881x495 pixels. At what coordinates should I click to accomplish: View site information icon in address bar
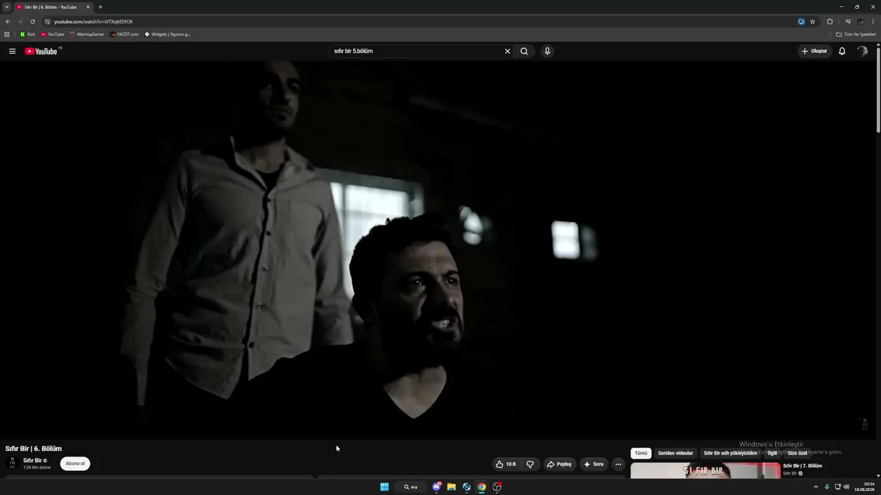tap(47, 21)
